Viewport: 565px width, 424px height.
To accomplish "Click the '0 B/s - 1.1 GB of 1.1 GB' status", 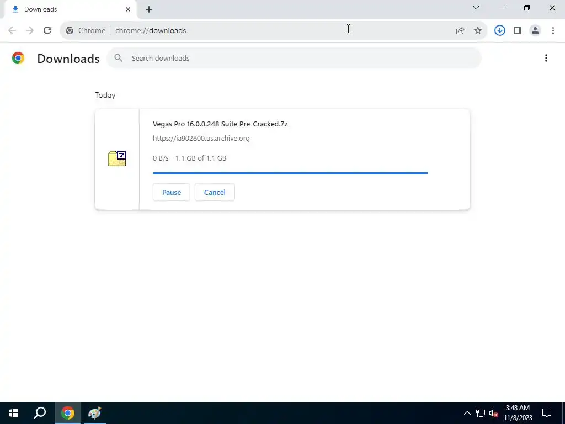I will coord(190,158).
